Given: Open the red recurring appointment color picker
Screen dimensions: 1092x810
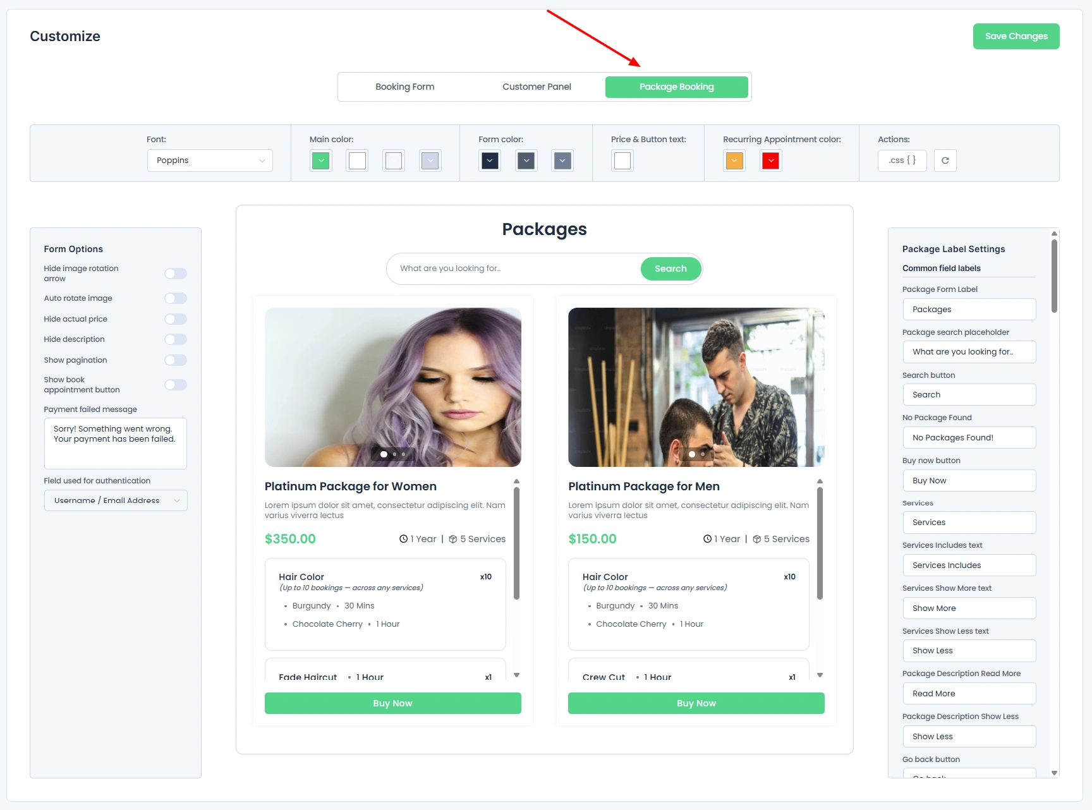Looking at the screenshot, I should pyautogui.click(x=770, y=160).
